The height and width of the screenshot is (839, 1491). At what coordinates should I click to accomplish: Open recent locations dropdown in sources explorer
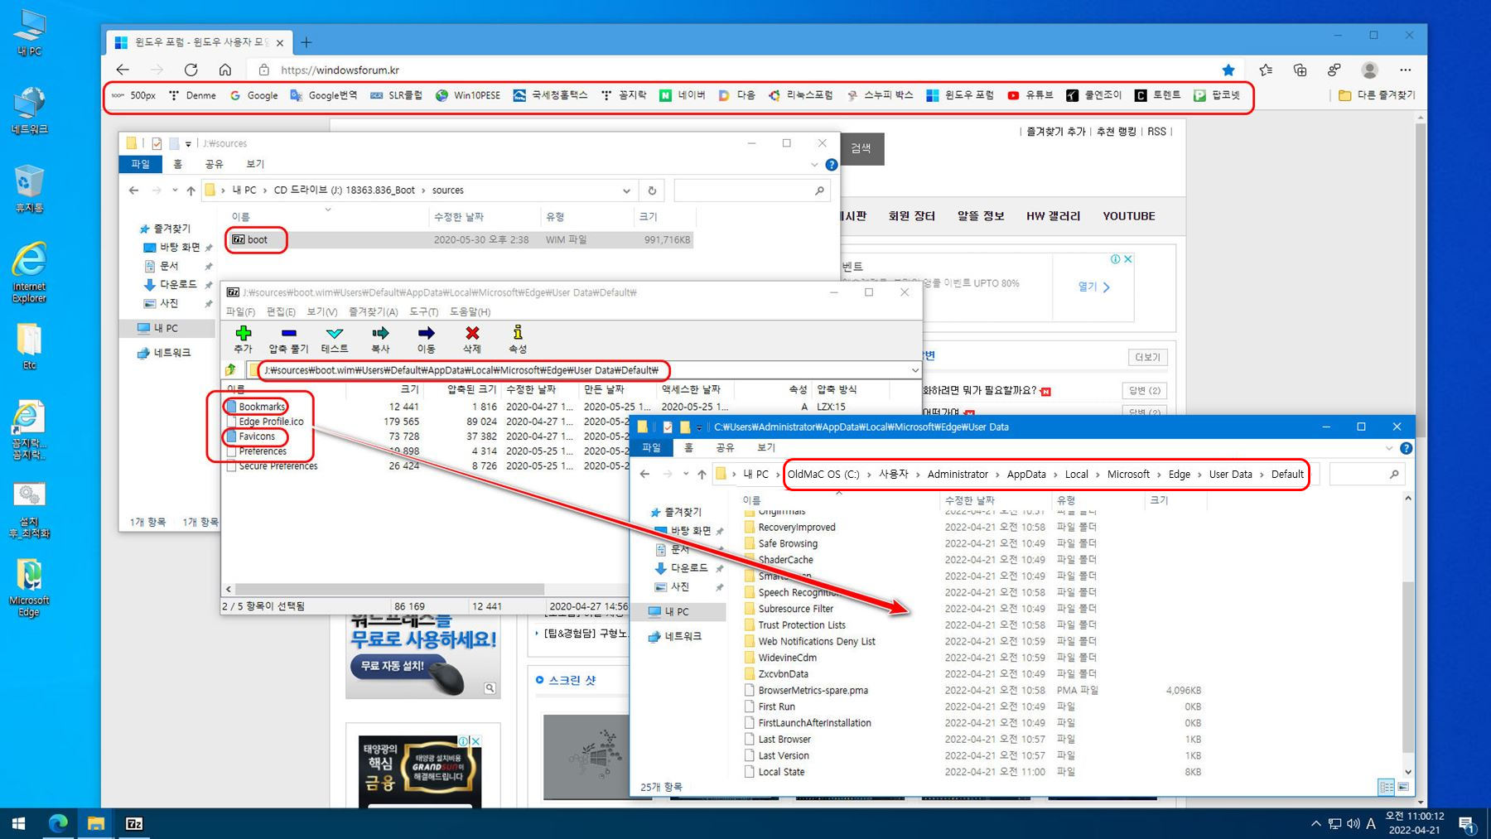pyautogui.click(x=174, y=190)
